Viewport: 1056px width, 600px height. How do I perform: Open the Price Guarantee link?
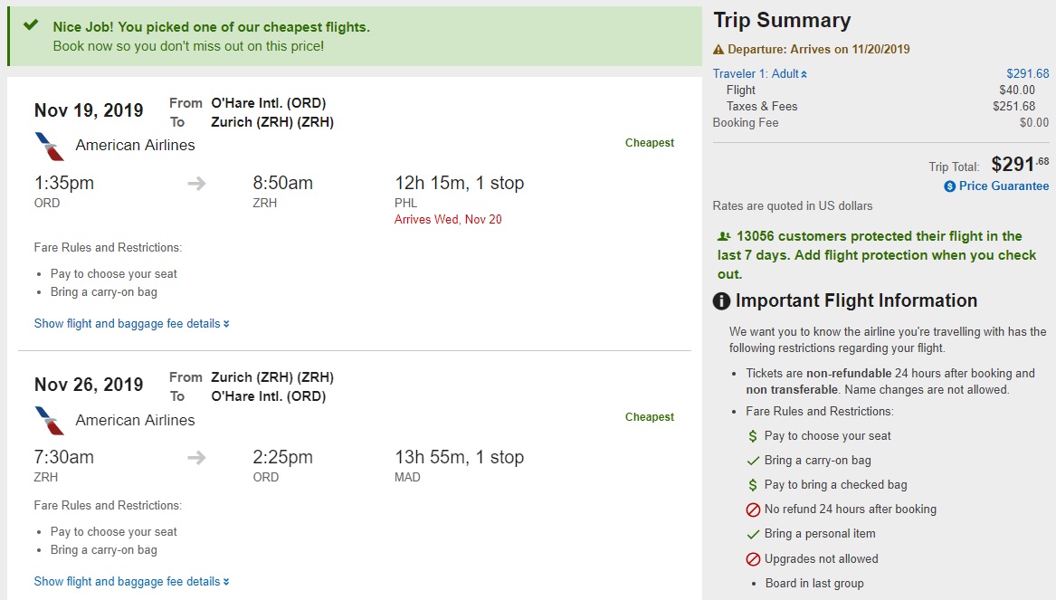pos(1004,186)
